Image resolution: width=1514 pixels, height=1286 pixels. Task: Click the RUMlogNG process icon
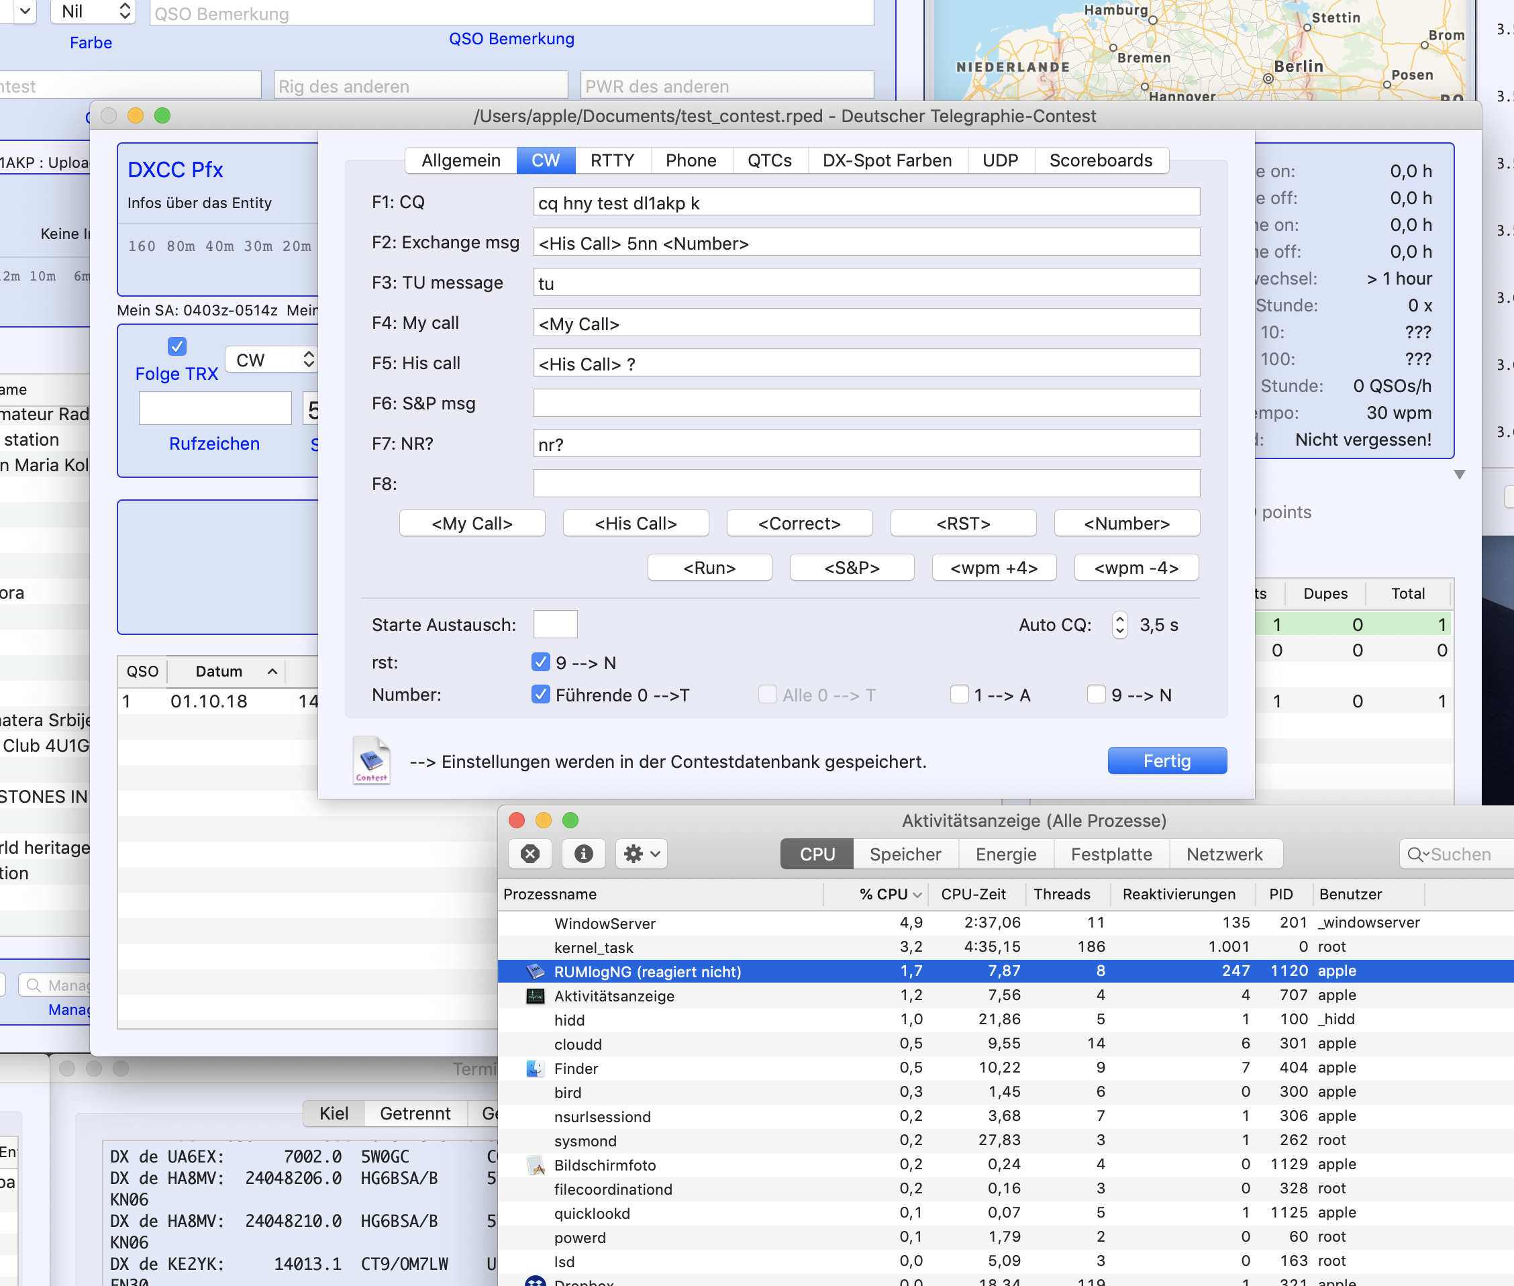(536, 971)
